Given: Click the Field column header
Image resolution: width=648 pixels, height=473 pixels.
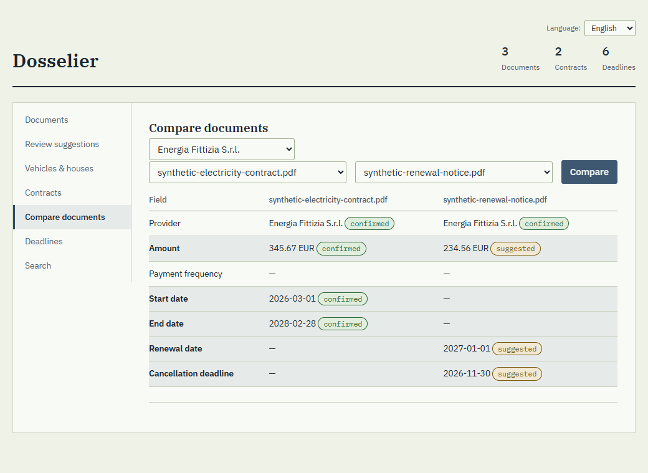Looking at the screenshot, I should pos(158,199).
